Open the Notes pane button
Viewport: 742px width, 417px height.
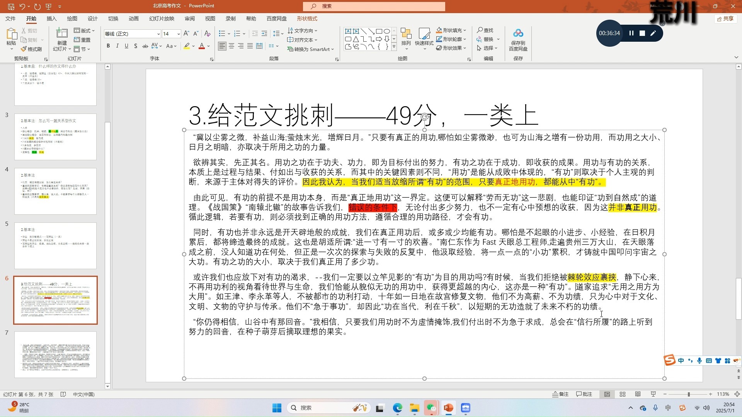pyautogui.click(x=560, y=394)
